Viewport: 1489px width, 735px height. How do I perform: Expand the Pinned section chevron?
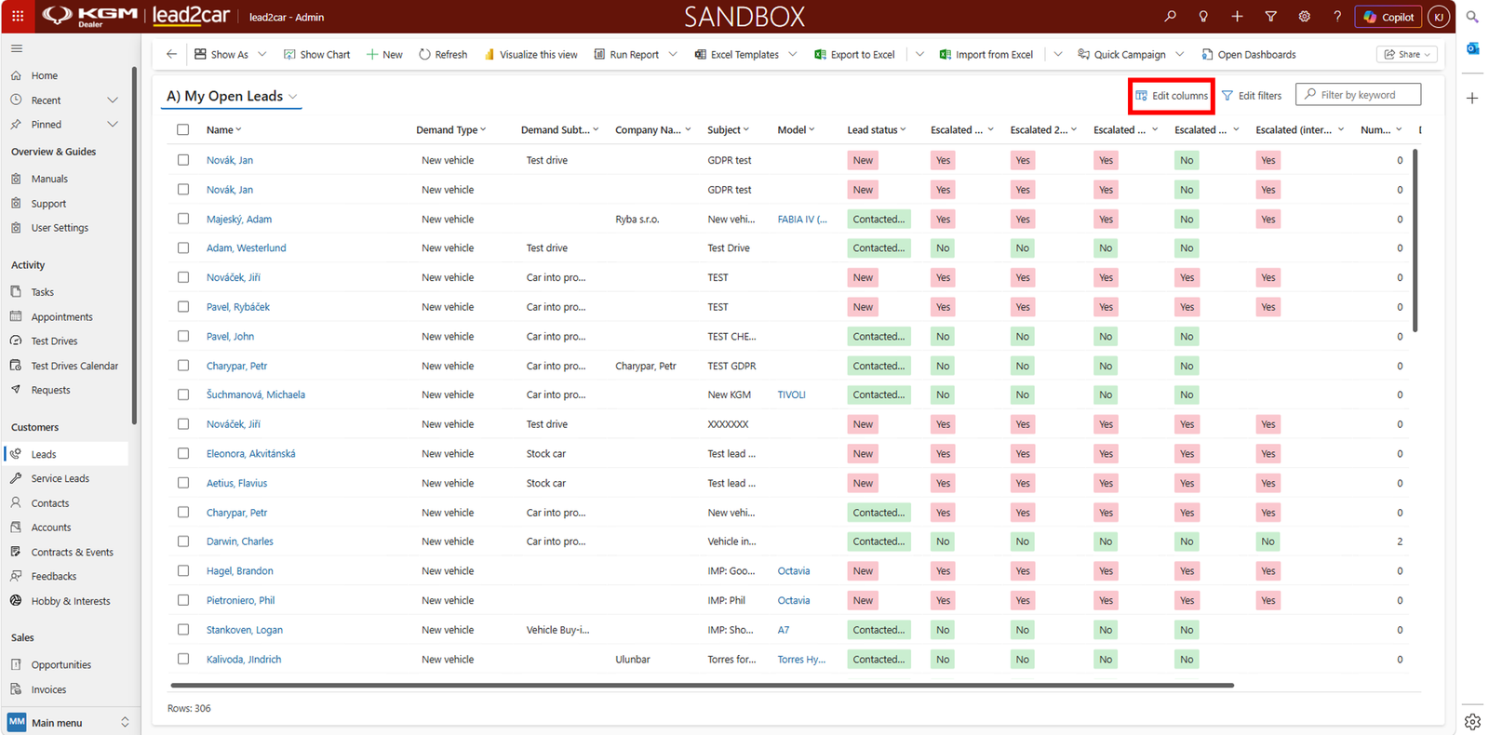coord(113,125)
